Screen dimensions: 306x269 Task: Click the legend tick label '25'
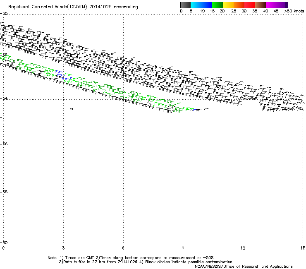(x=234, y=11)
